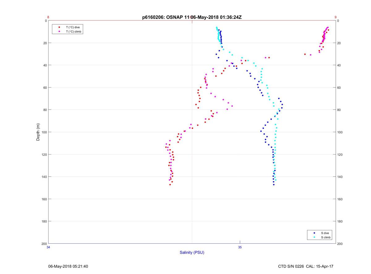Image resolution: width=371 pixels, height=274 pixels.
Task: Click the right depth axis tick label 40
Action: (x=339, y=65)
